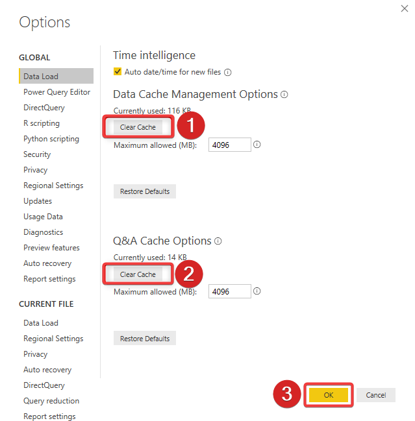Open Power Query Editor settings
This screenshot has width=415, height=421.
57,92
